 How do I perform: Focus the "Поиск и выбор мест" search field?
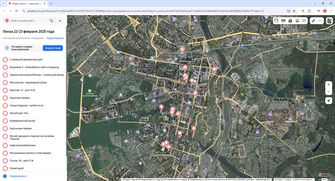click(29, 21)
